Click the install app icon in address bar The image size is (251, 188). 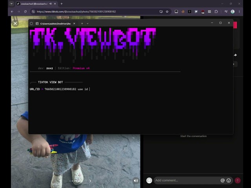pyautogui.click(x=161, y=11)
